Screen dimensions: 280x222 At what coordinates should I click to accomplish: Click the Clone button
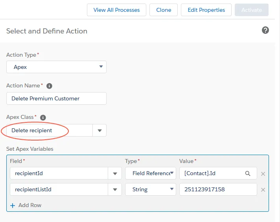point(164,10)
